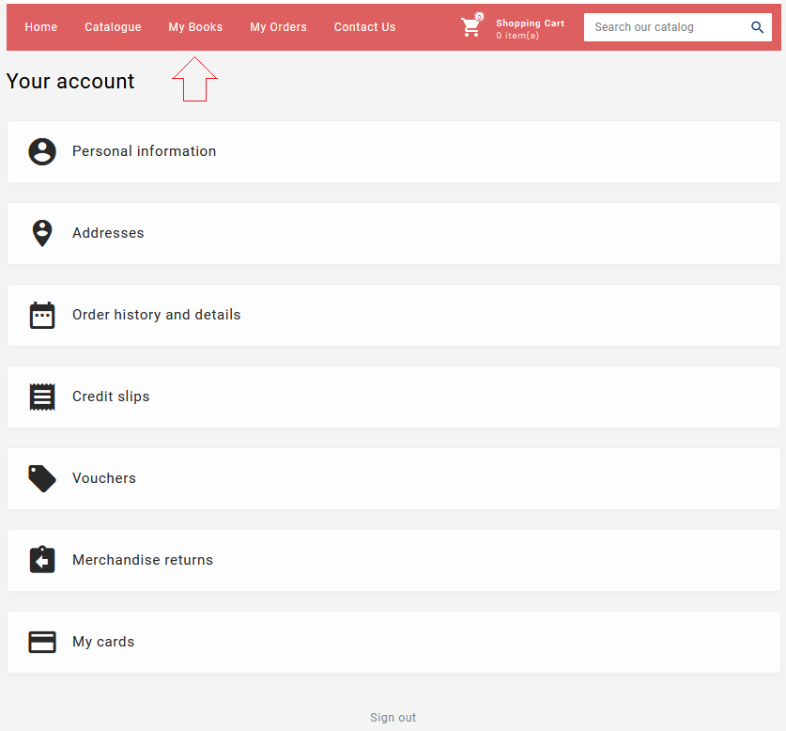786x731 pixels.
Task: Open the My cards link
Action: point(393,642)
